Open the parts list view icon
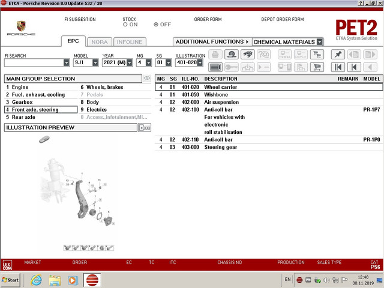Viewport: 384px width, 288px height. point(215,67)
